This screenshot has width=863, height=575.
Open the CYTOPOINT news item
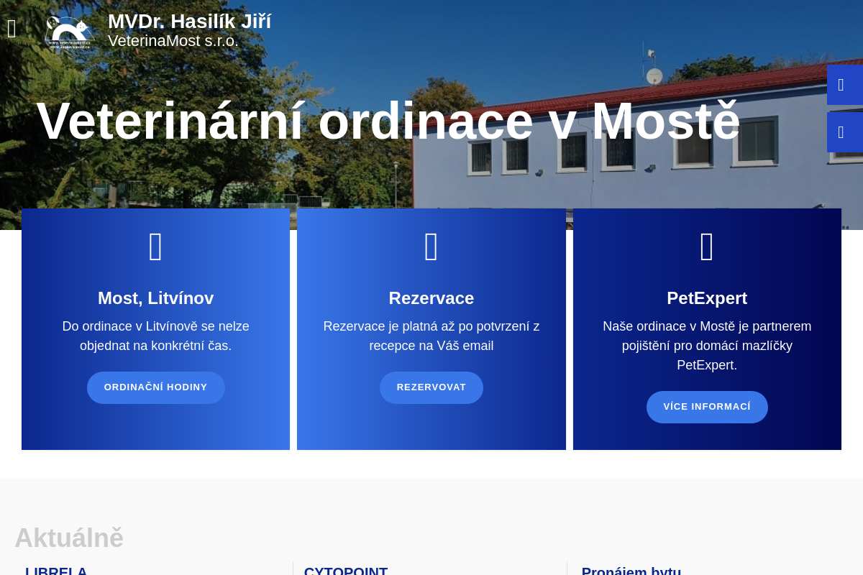pos(346,572)
